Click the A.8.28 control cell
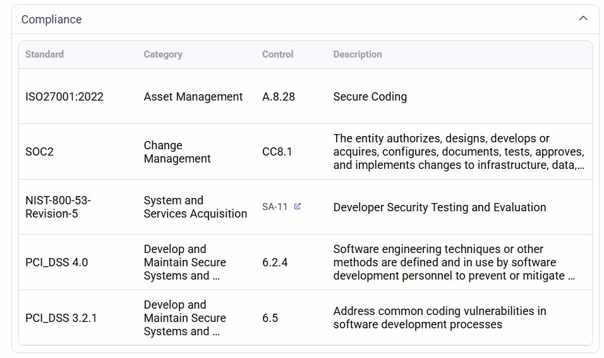This screenshot has height=358, width=604. [x=279, y=96]
